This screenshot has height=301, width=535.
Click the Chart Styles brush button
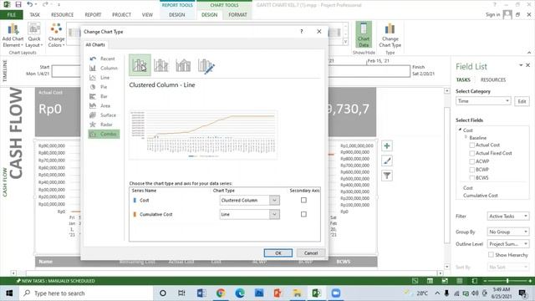point(387,161)
